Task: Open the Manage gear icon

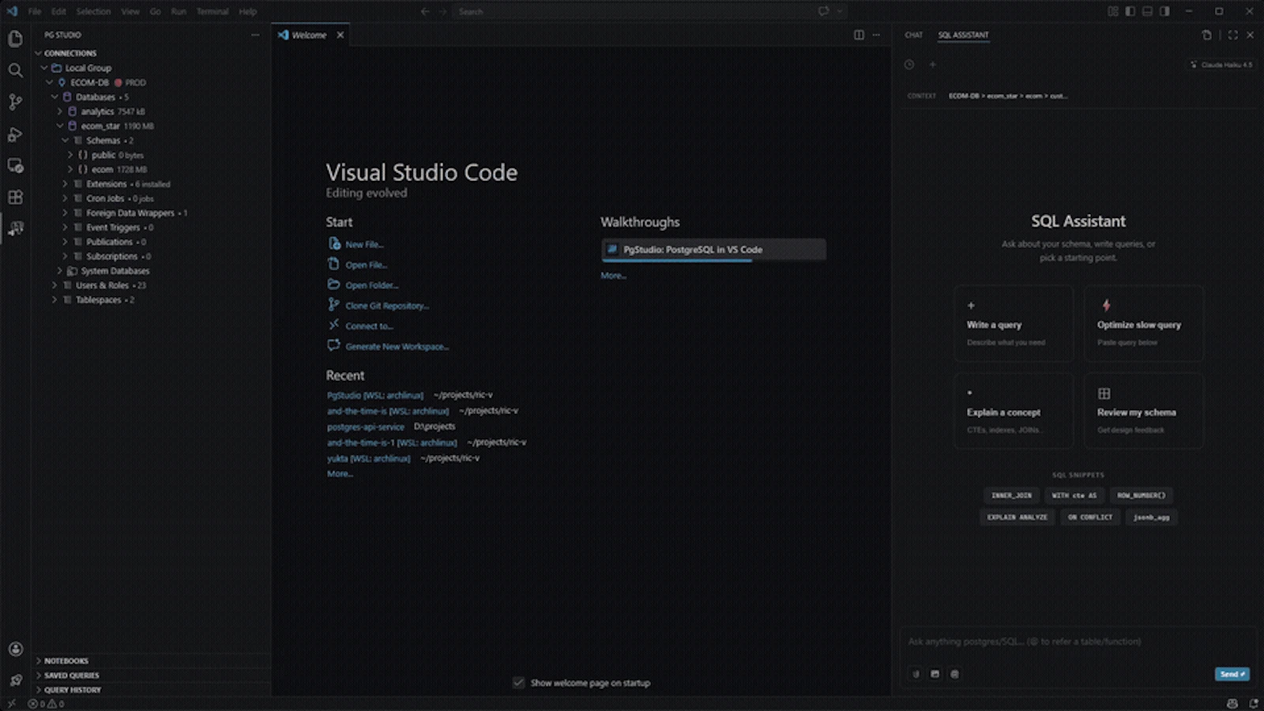Action: pyautogui.click(x=15, y=679)
